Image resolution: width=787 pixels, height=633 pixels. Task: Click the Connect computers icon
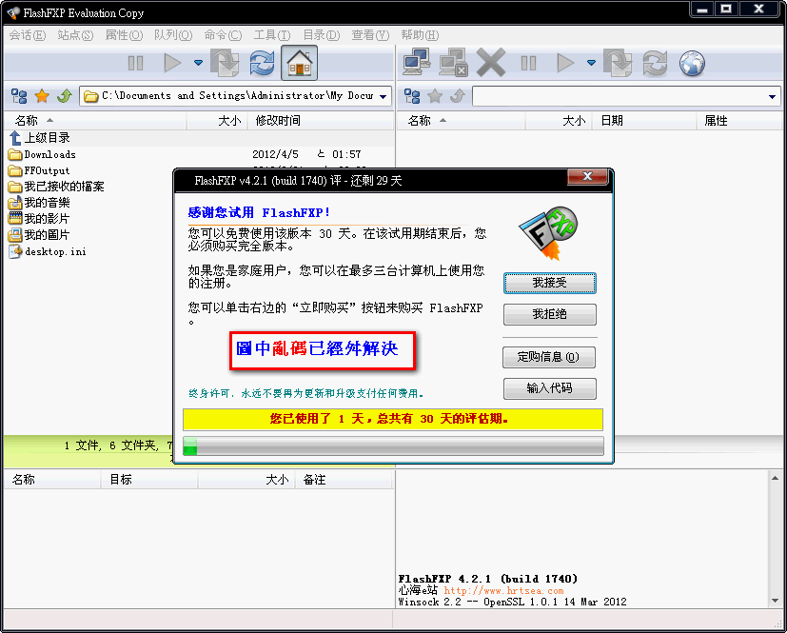417,62
